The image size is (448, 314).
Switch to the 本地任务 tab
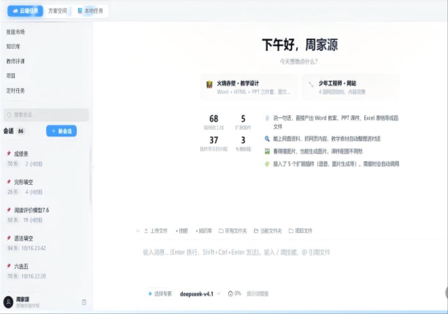(91, 11)
